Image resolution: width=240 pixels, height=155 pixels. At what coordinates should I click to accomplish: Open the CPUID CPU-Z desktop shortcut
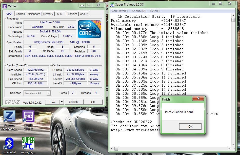coord(28,120)
